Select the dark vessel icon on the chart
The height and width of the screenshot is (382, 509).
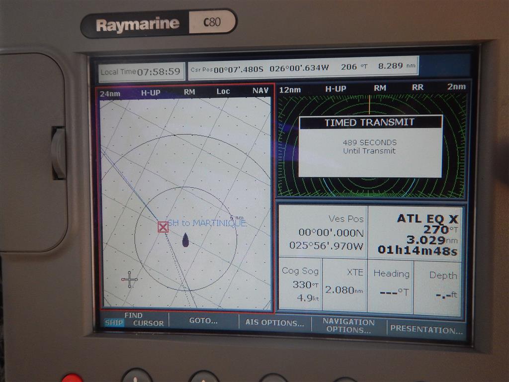coord(185,240)
